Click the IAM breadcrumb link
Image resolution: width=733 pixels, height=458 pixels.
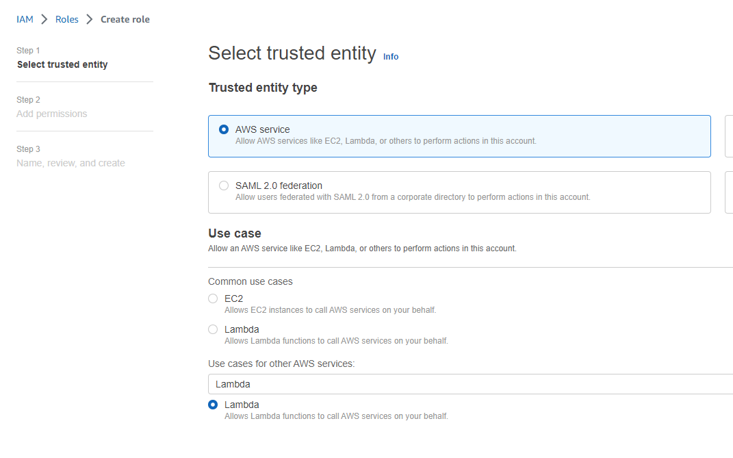(25, 19)
